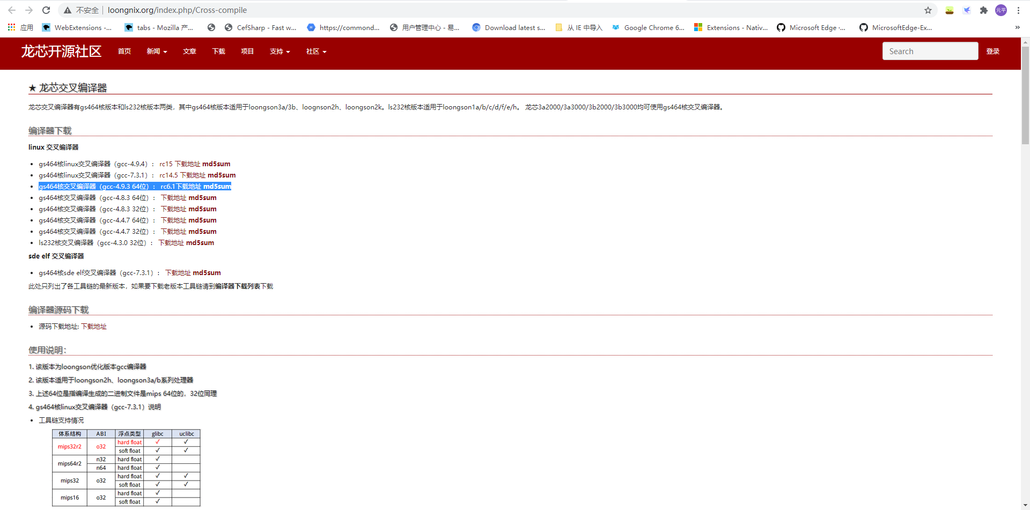The height and width of the screenshot is (510, 1030).
Task: Open the extensions puzzle-piece icon
Action: (984, 10)
